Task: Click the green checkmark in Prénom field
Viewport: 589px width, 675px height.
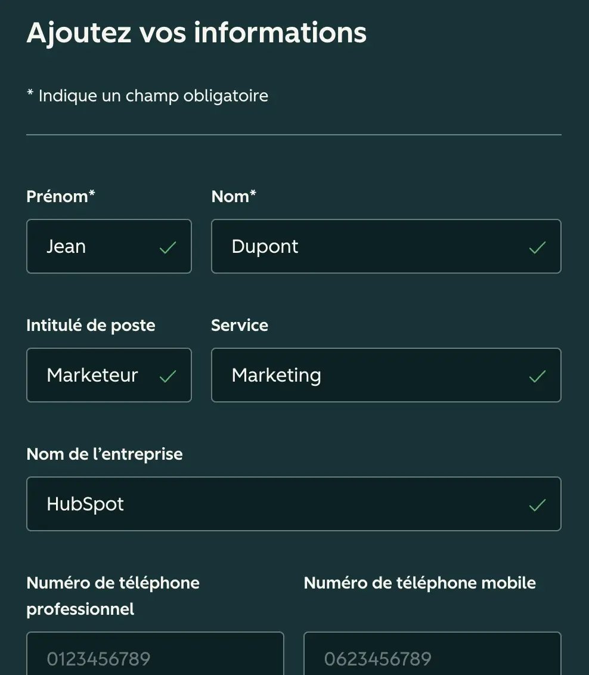Action: [168, 247]
